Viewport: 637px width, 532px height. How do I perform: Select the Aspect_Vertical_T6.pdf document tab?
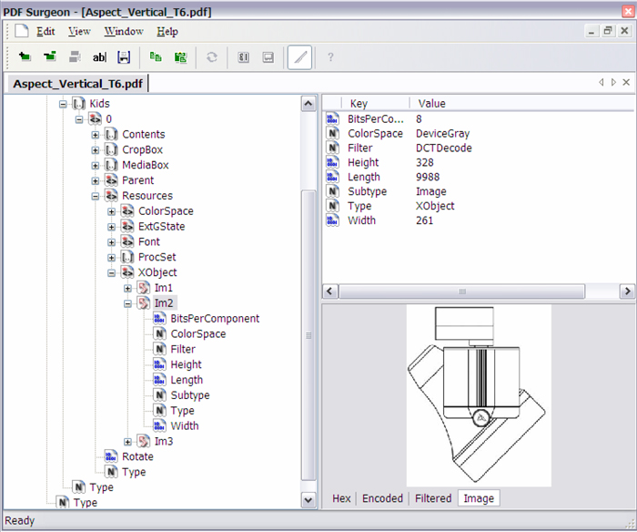[77, 84]
